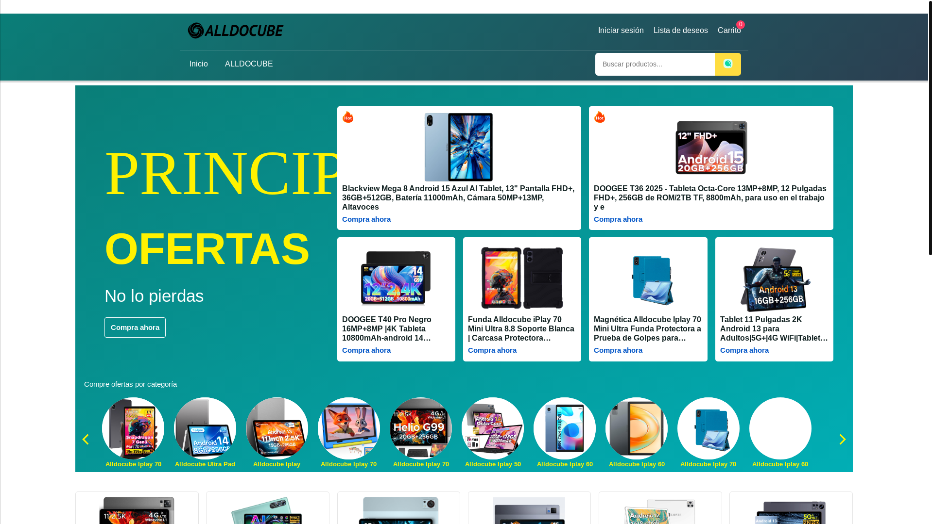The width and height of the screenshot is (933, 524).
Task: Click the page vertical scrollbar
Action: (931, 128)
